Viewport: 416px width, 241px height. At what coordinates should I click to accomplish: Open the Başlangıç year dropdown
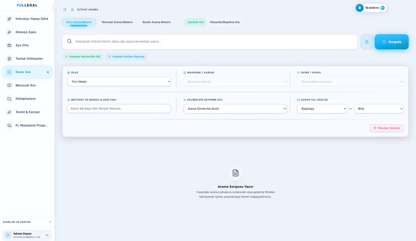pos(322,109)
